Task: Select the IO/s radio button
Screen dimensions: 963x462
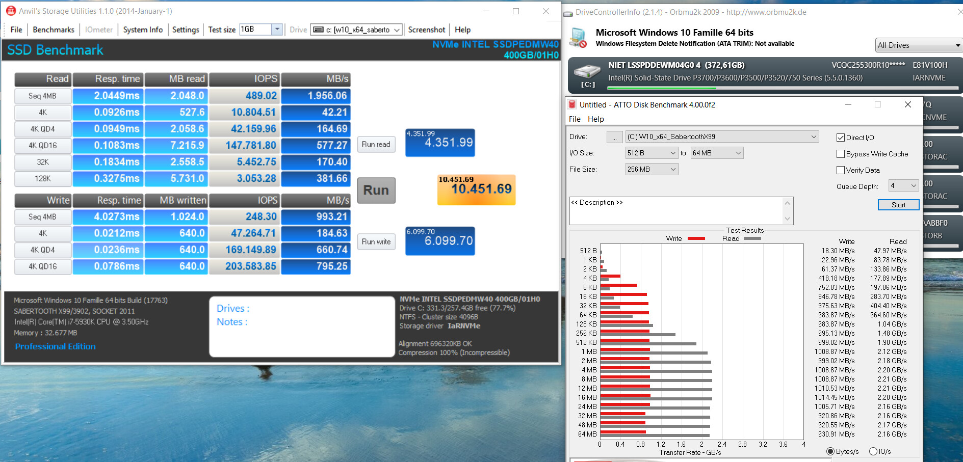Action: pos(873,451)
